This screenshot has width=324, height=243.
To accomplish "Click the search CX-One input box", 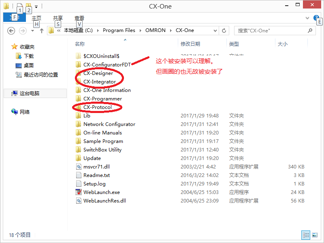I will tap(271, 30).
